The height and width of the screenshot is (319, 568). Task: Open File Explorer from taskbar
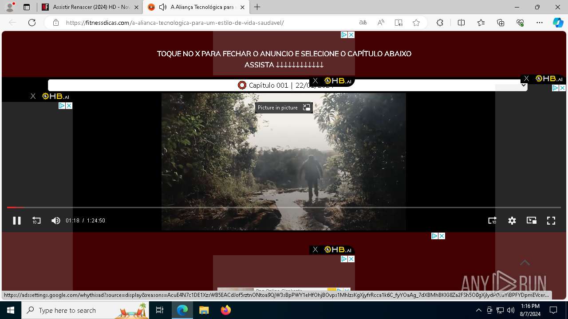point(204,310)
